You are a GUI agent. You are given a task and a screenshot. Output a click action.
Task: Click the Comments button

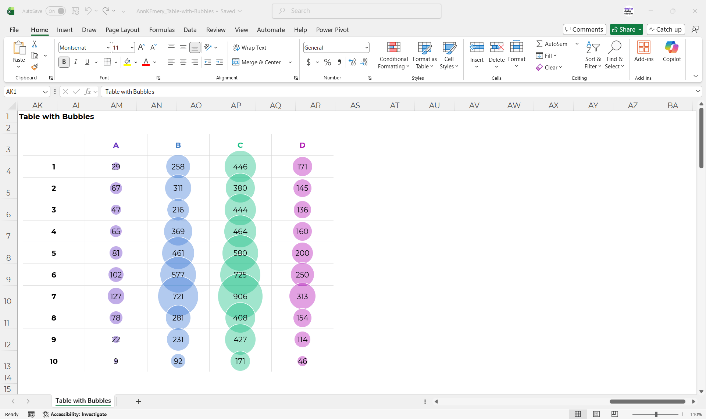point(584,29)
